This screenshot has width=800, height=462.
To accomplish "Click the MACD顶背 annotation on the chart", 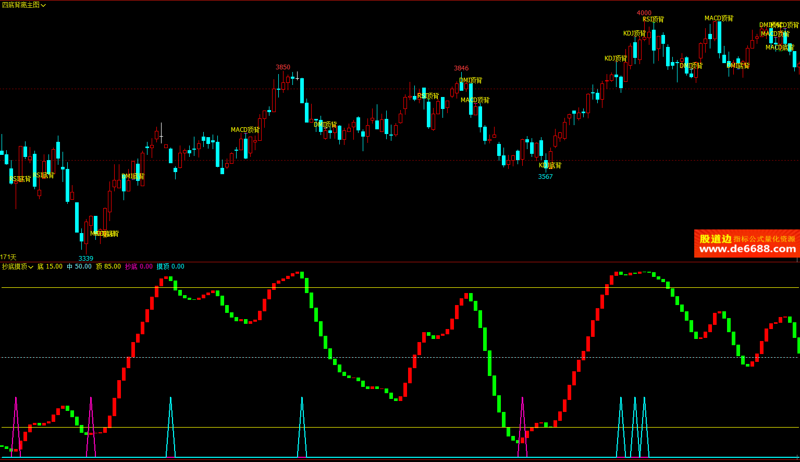I will pyautogui.click(x=245, y=130).
